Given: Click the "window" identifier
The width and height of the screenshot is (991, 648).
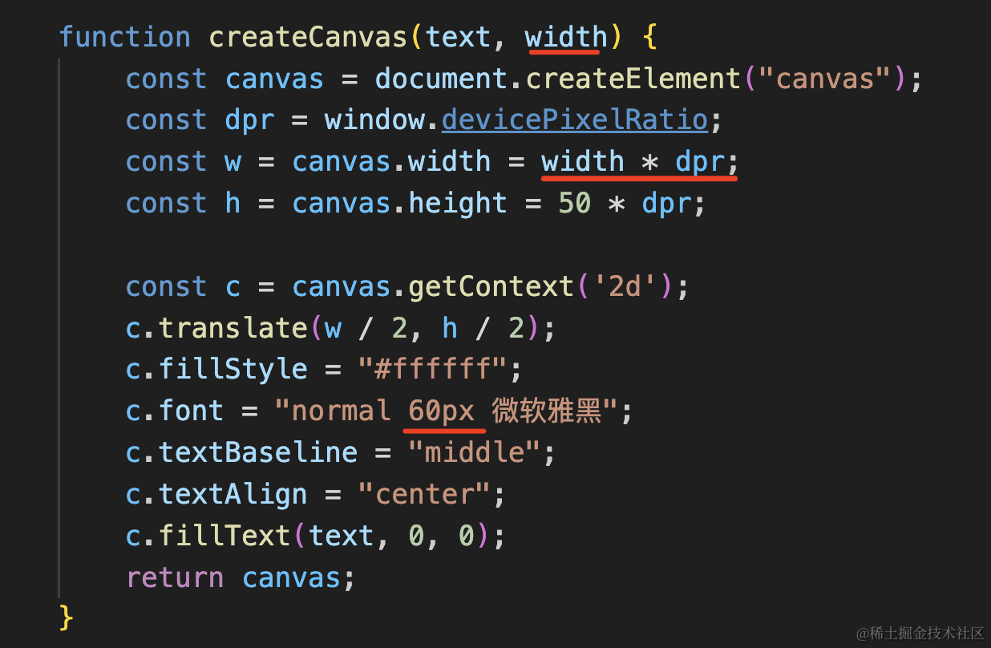Looking at the screenshot, I should click(x=374, y=120).
